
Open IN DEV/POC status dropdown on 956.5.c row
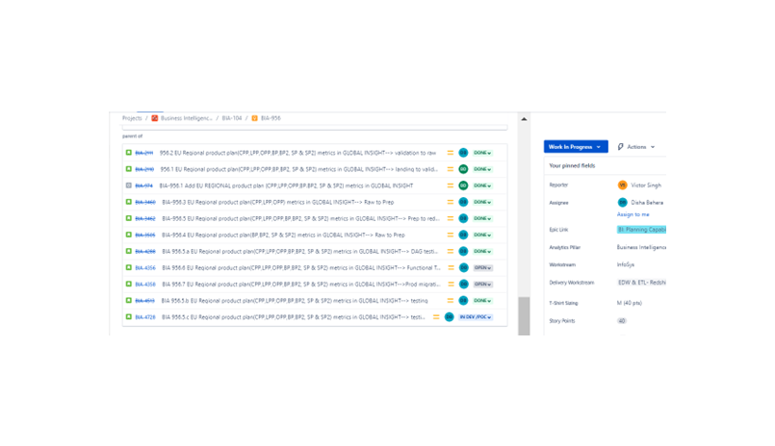coord(475,317)
